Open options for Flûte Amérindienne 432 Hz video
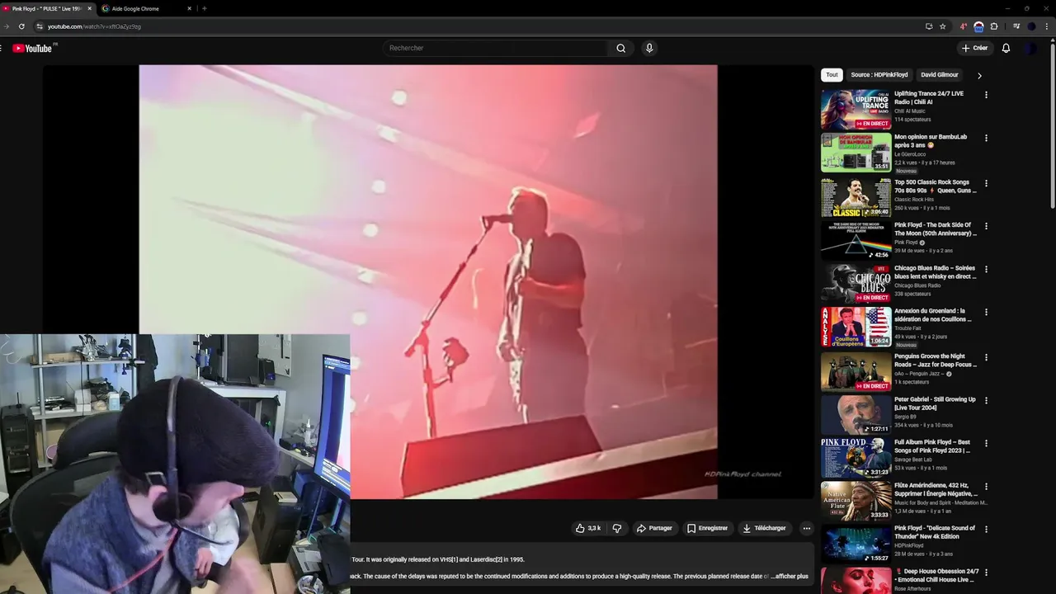1056x594 pixels. click(x=986, y=487)
